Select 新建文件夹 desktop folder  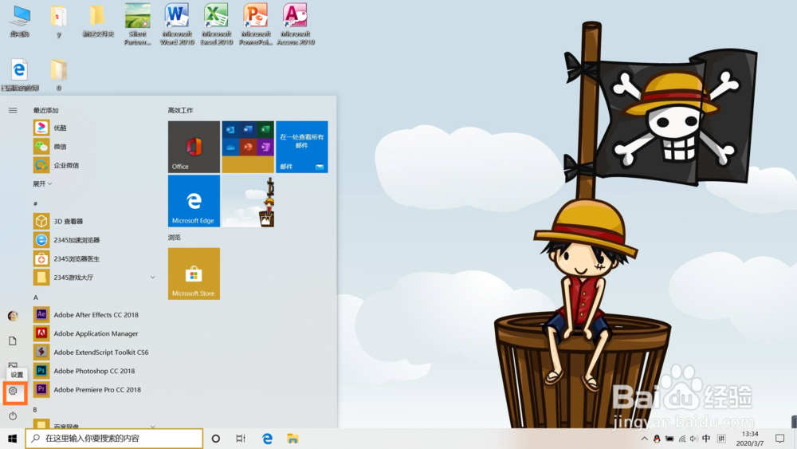(98, 21)
